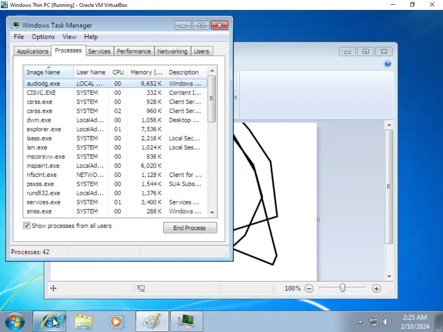Sort by the User Name column header
The height and width of the screenshot is (332, 443).
click(91, 72)
